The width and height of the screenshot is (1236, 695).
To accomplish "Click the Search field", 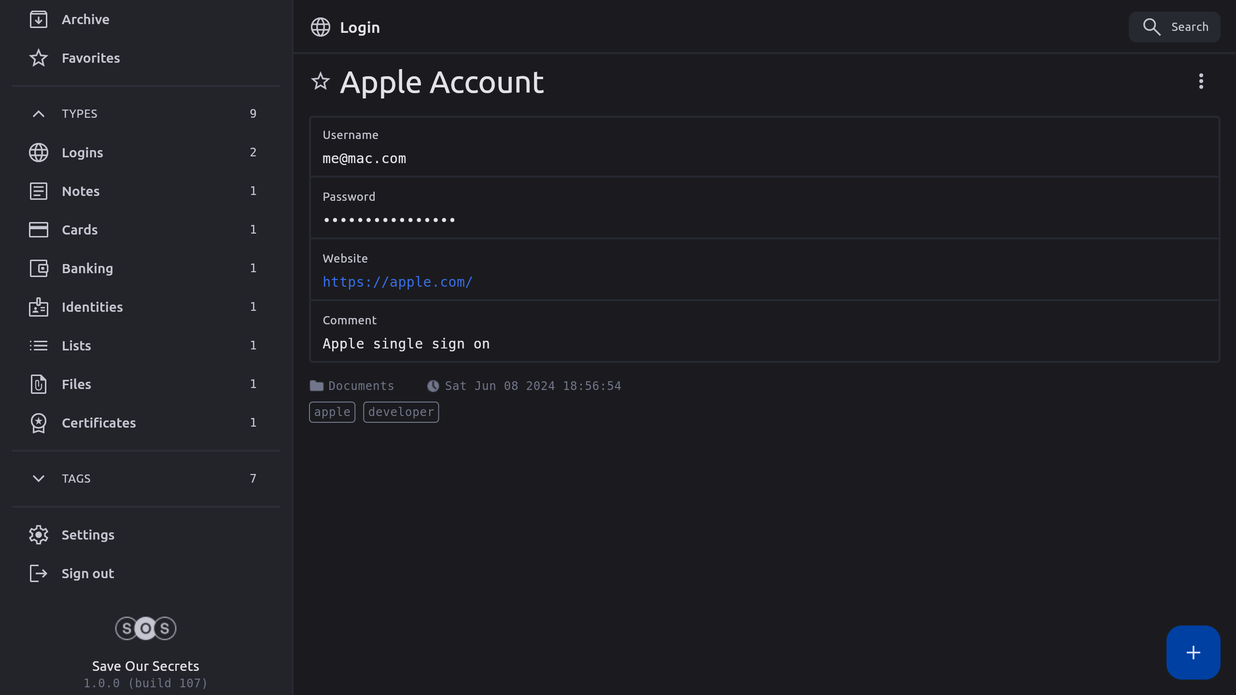I will coord(1174,27).
